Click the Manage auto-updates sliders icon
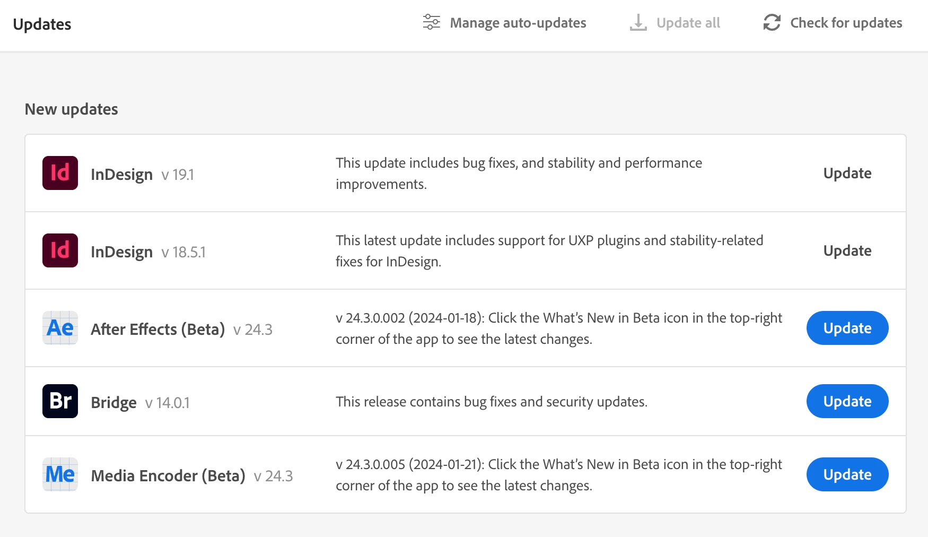This screenshot has height=537, width=928. tap(431, 22)
